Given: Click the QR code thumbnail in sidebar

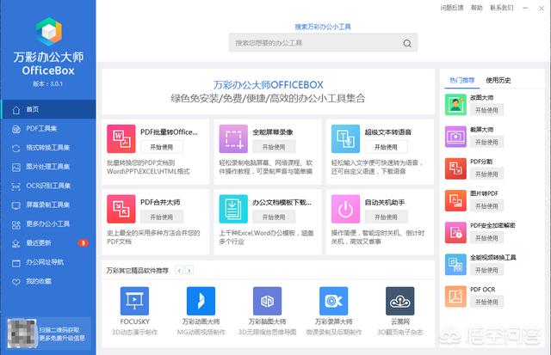Looking at the screenshot, I should coord(22,334).
